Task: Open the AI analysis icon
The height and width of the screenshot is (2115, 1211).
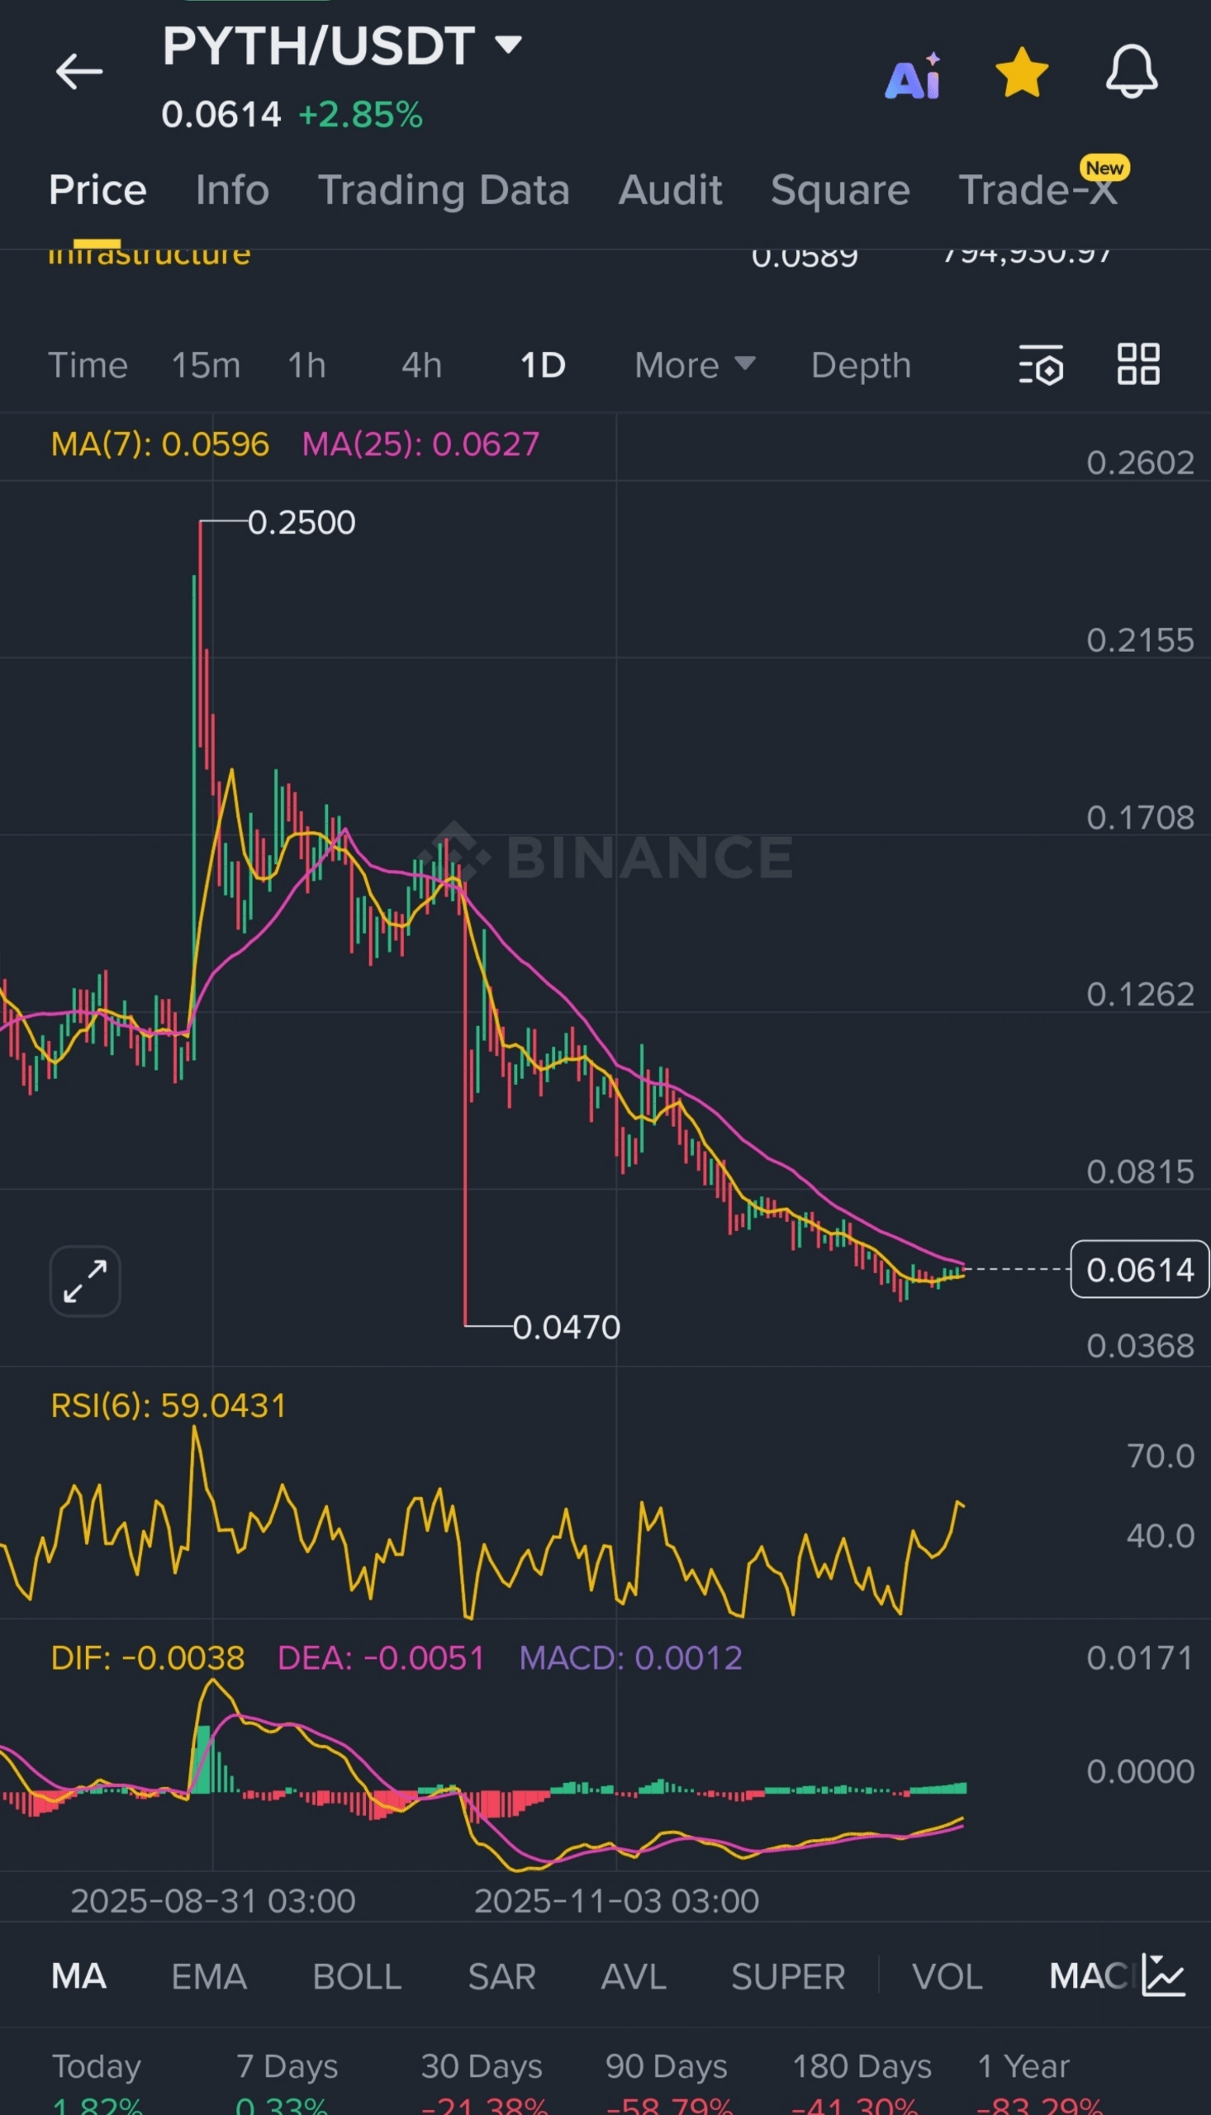Action: pyautogui.click(x=913, y=76)
